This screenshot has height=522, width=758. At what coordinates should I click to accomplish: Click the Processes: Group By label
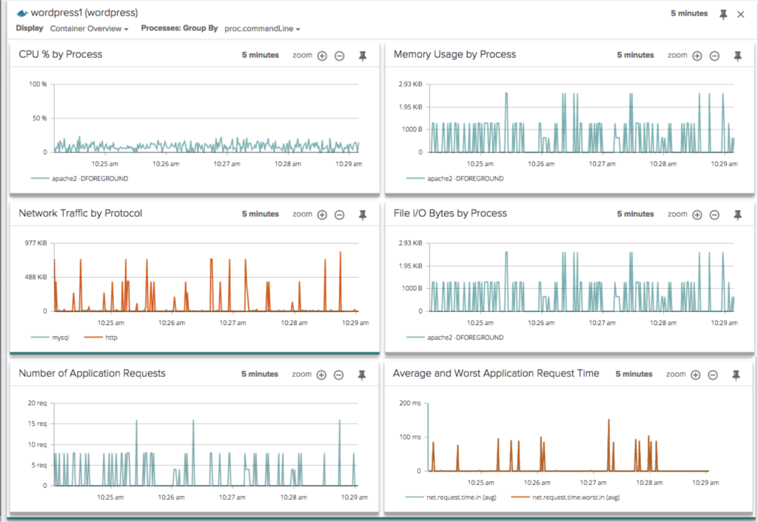(x=179, y=28)
